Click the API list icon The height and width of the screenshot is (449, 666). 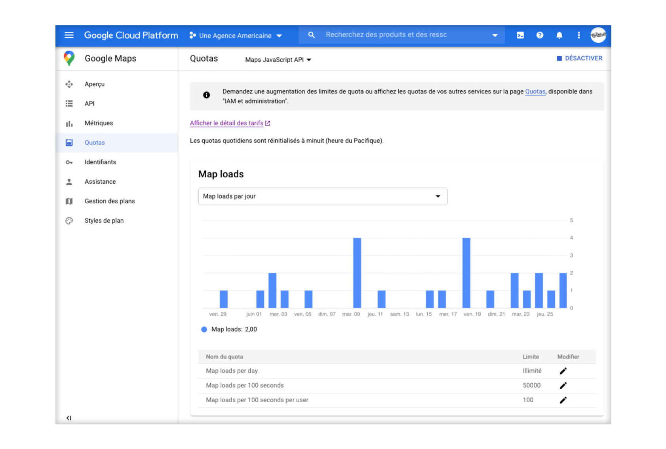[69, 104]
